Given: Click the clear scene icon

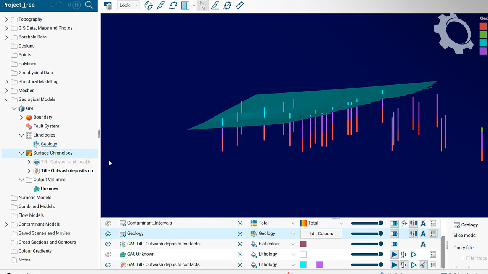Looking at the screenshot, I should click(108, 6).
